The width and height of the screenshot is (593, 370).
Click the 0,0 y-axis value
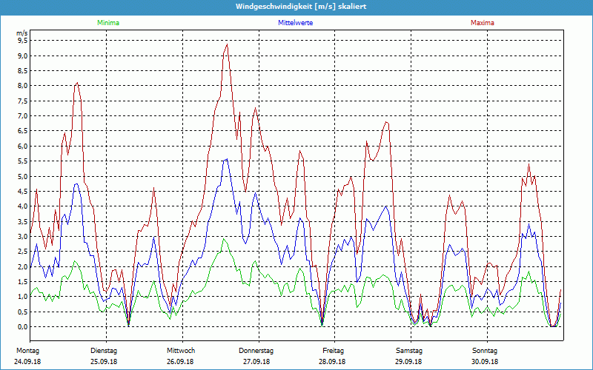click(23, 326)
